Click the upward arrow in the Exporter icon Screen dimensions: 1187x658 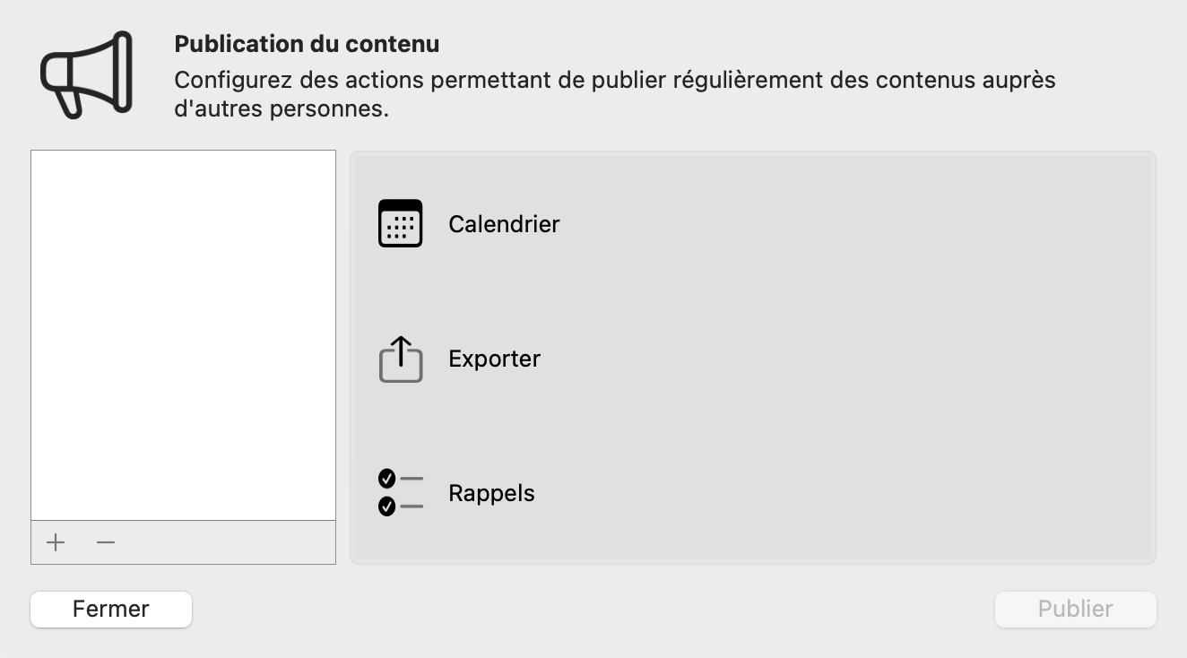click(401, 348)
